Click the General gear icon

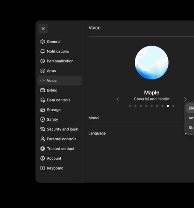pyautogui.click(x=42, y=42)
